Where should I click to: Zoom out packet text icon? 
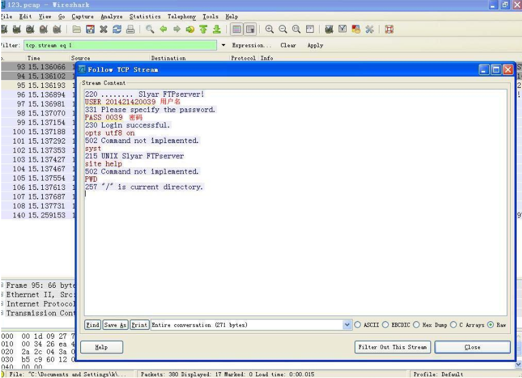click(x=283, y=29)
